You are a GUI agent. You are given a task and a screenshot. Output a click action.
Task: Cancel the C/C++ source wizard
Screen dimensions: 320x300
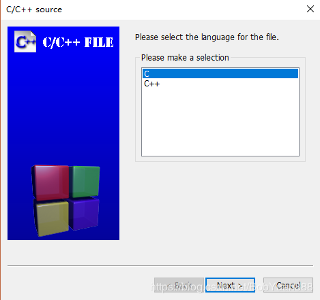pyautogui.click(x=288, y=285)
